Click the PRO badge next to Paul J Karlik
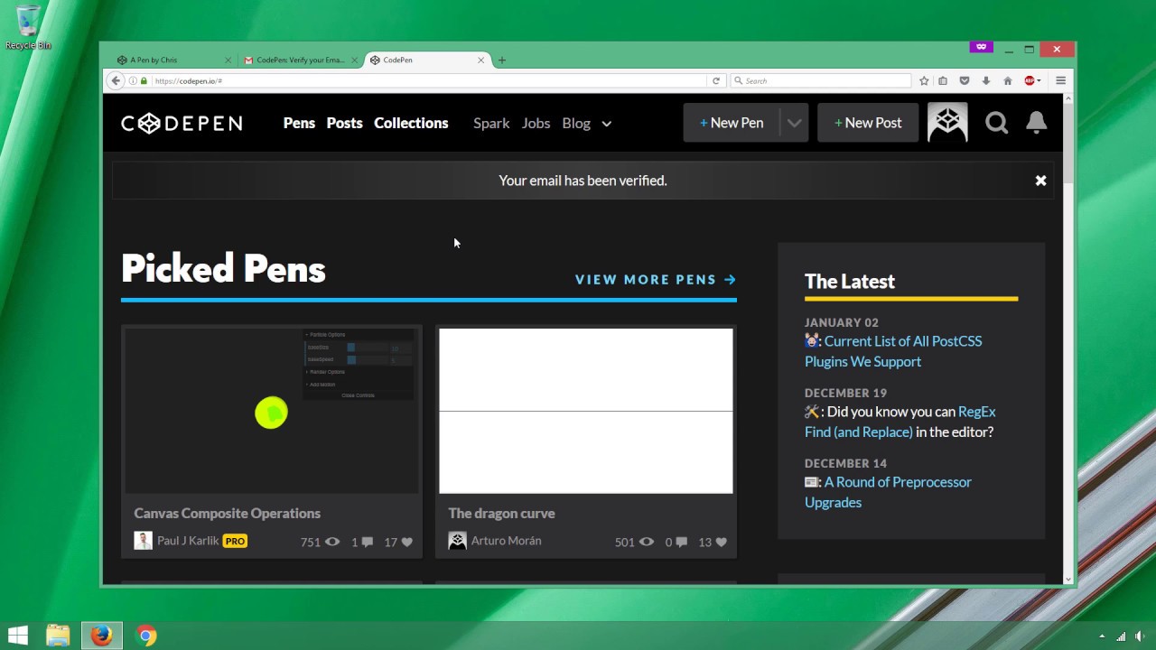 point(235,541)
